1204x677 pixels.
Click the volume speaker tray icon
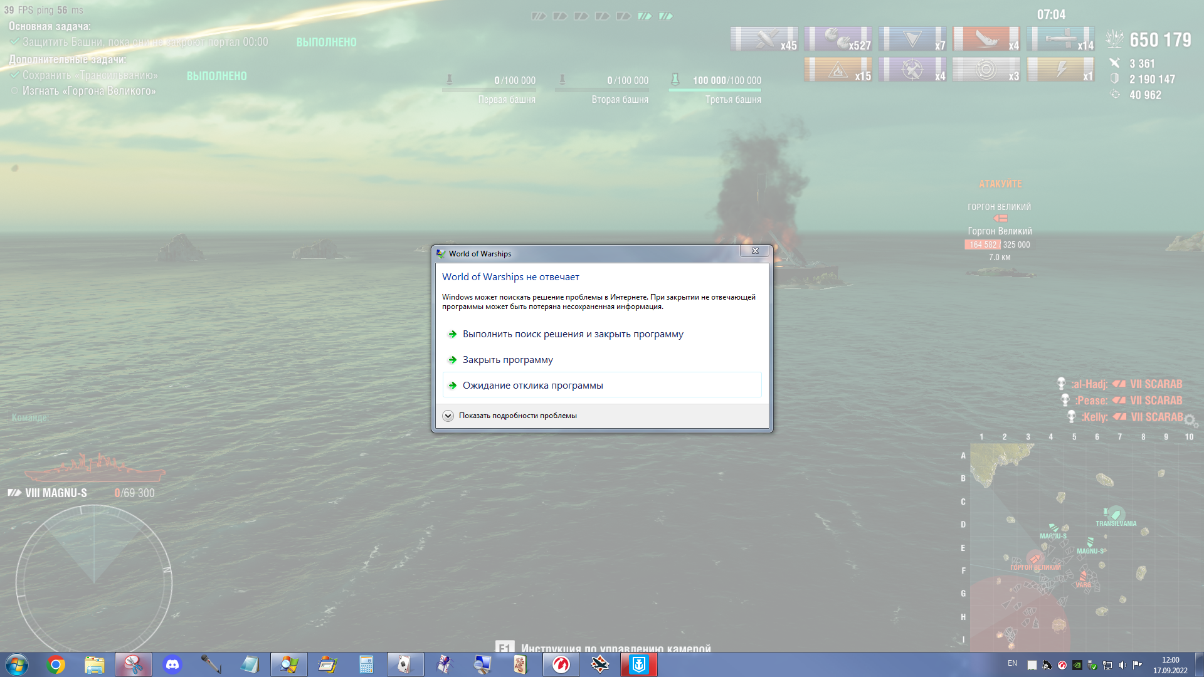(x=1122, y=665)
